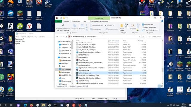
Task: Click the Paste clipboard icon
Action: 82,26
